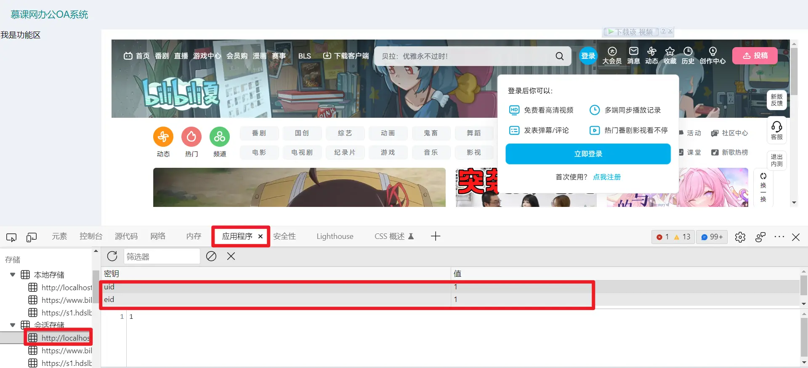Activate the DevTools inspect element picker
Viewport: 808px width, 368px height.
coord(11,237)
